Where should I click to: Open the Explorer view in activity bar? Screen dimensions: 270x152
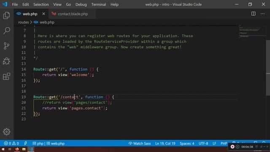pos(7,16)
